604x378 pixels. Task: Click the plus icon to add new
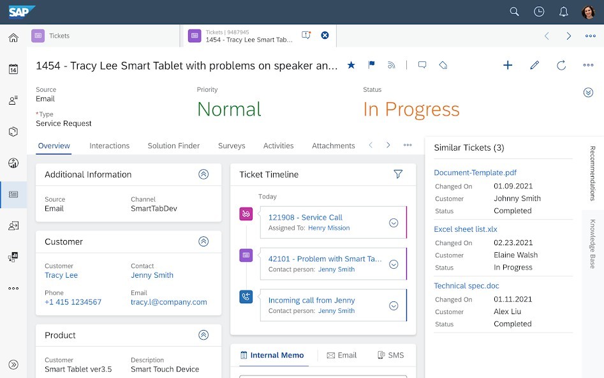(x=508, y=65)
